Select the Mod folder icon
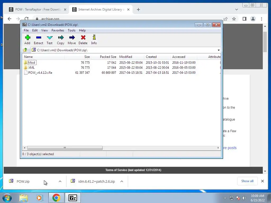The image size is (271, 203). [x=26, y=62]
